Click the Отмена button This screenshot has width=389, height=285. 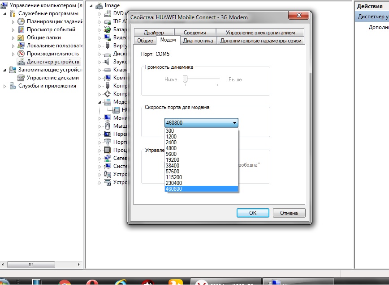tap(289, 213)
